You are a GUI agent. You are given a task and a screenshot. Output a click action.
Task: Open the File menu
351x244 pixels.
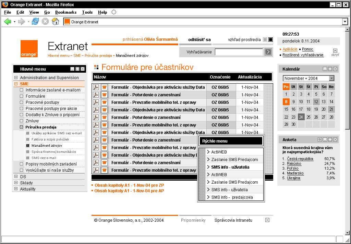click(8, 12)
